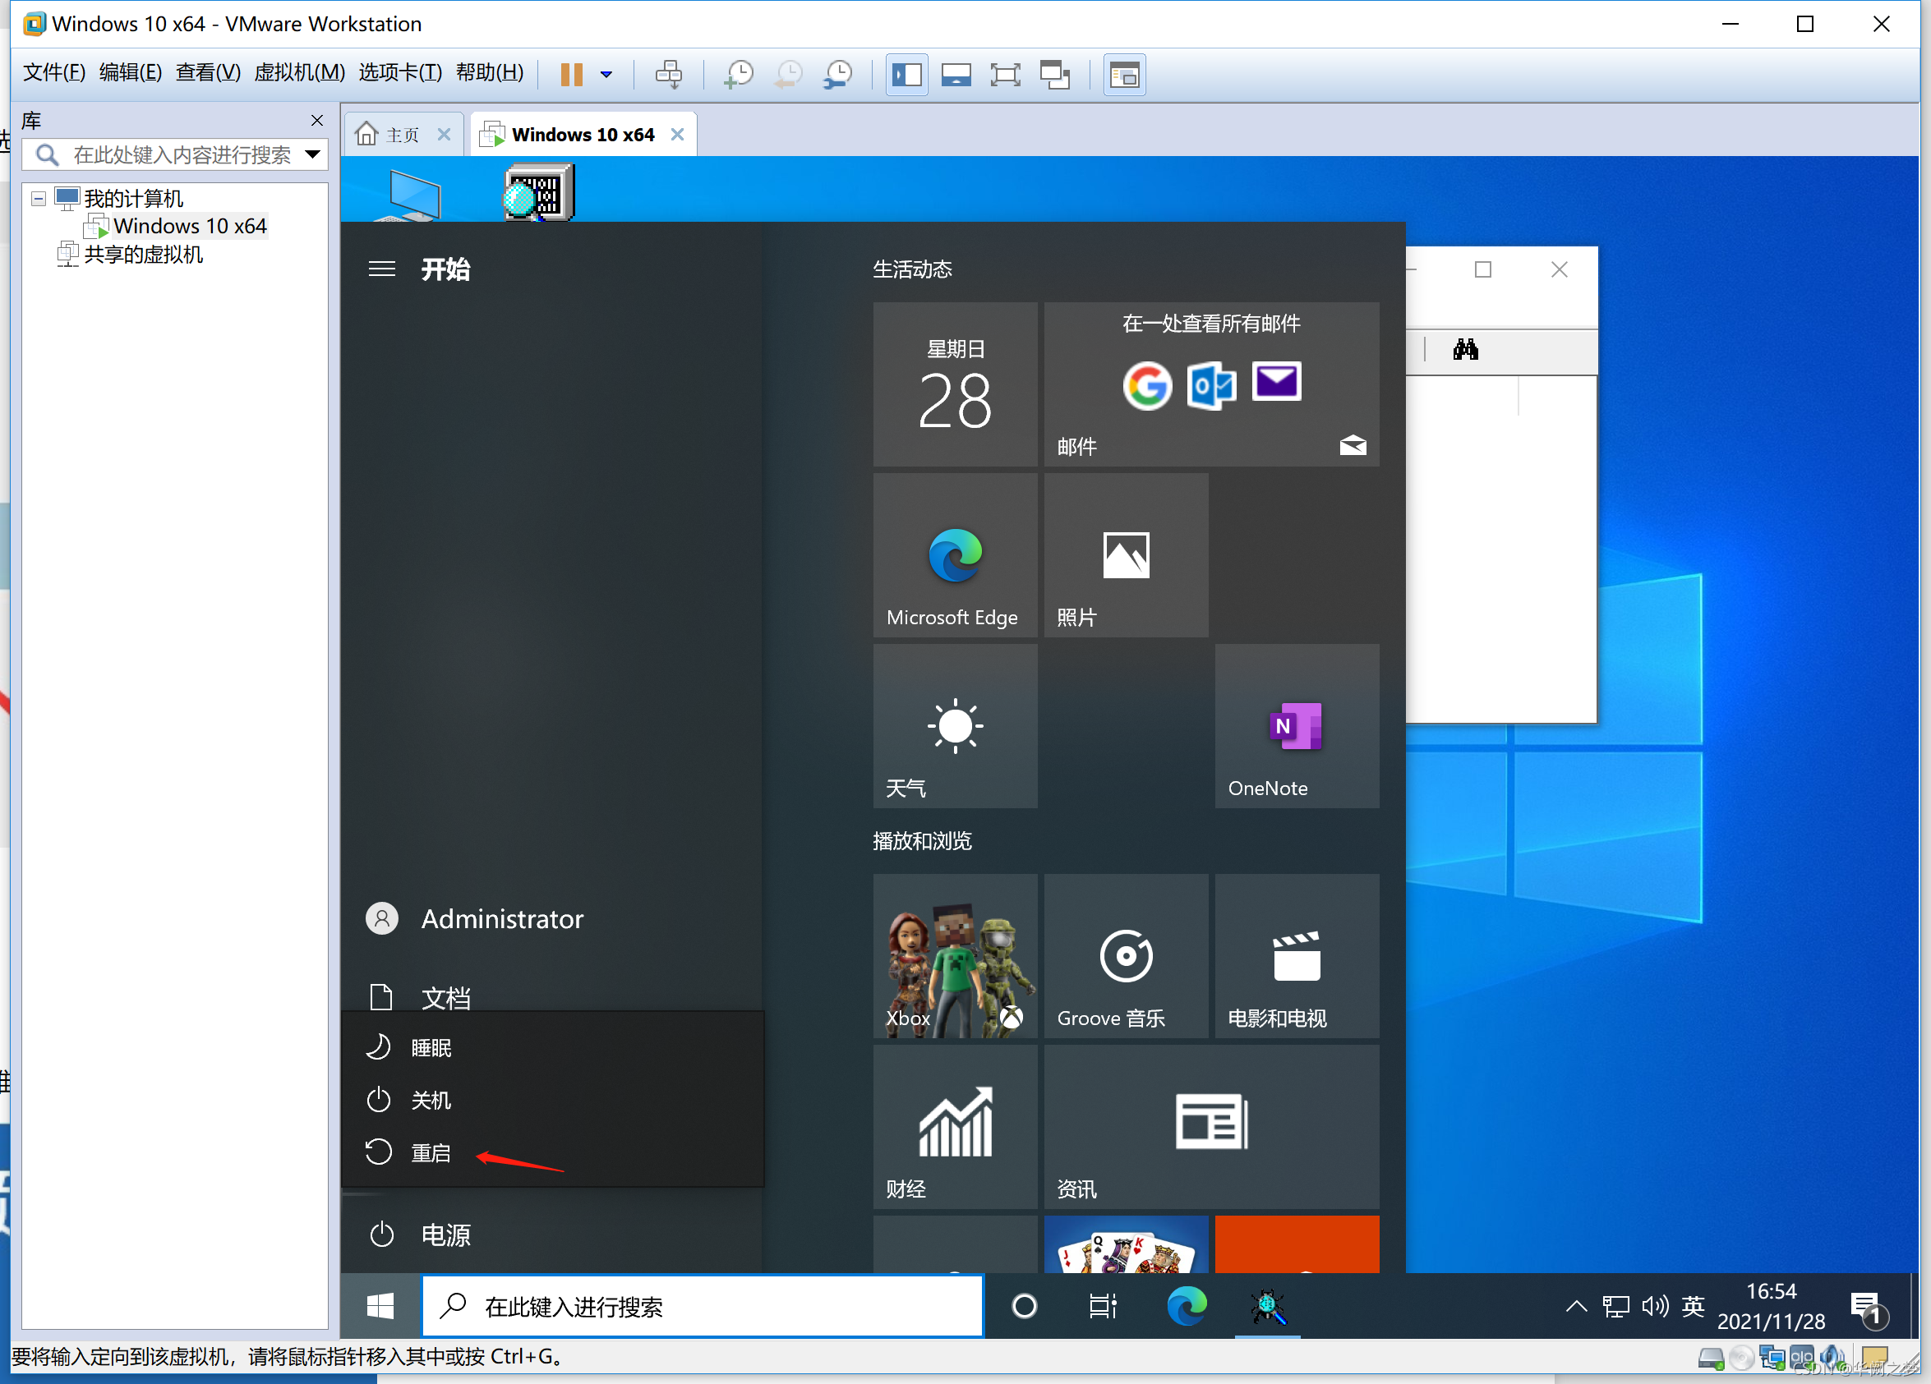This screenshot has width=1931, height=1384.
Task: Toggle unity mode icon
Action: (x=1055, y=74)
